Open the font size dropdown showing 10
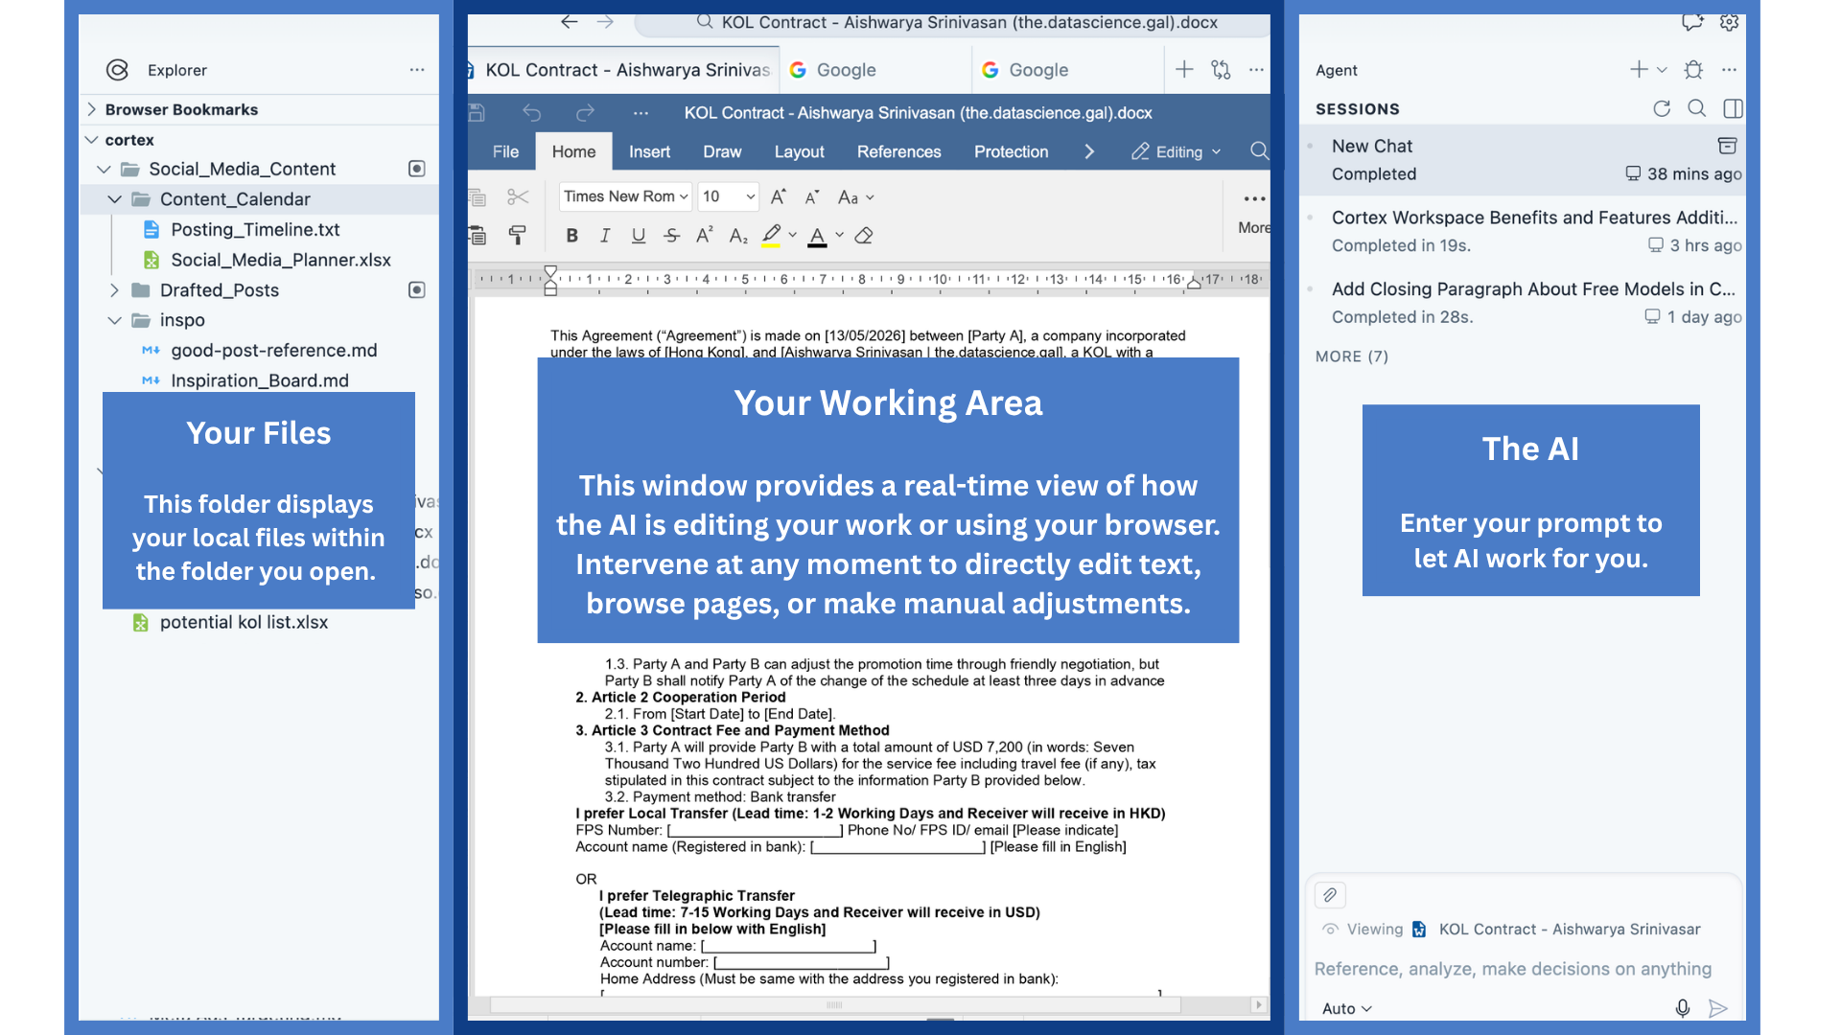This screenshot has width=1841, height=1035. point(729,196)
